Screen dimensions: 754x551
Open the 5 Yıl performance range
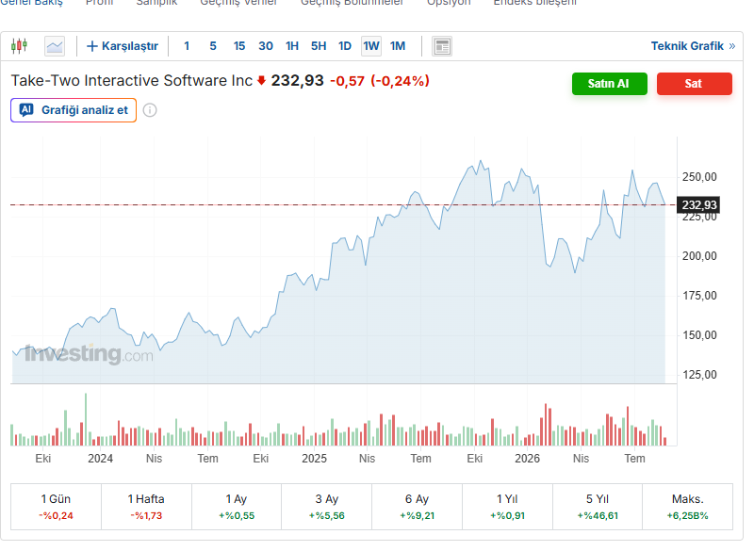click(598, 507)
